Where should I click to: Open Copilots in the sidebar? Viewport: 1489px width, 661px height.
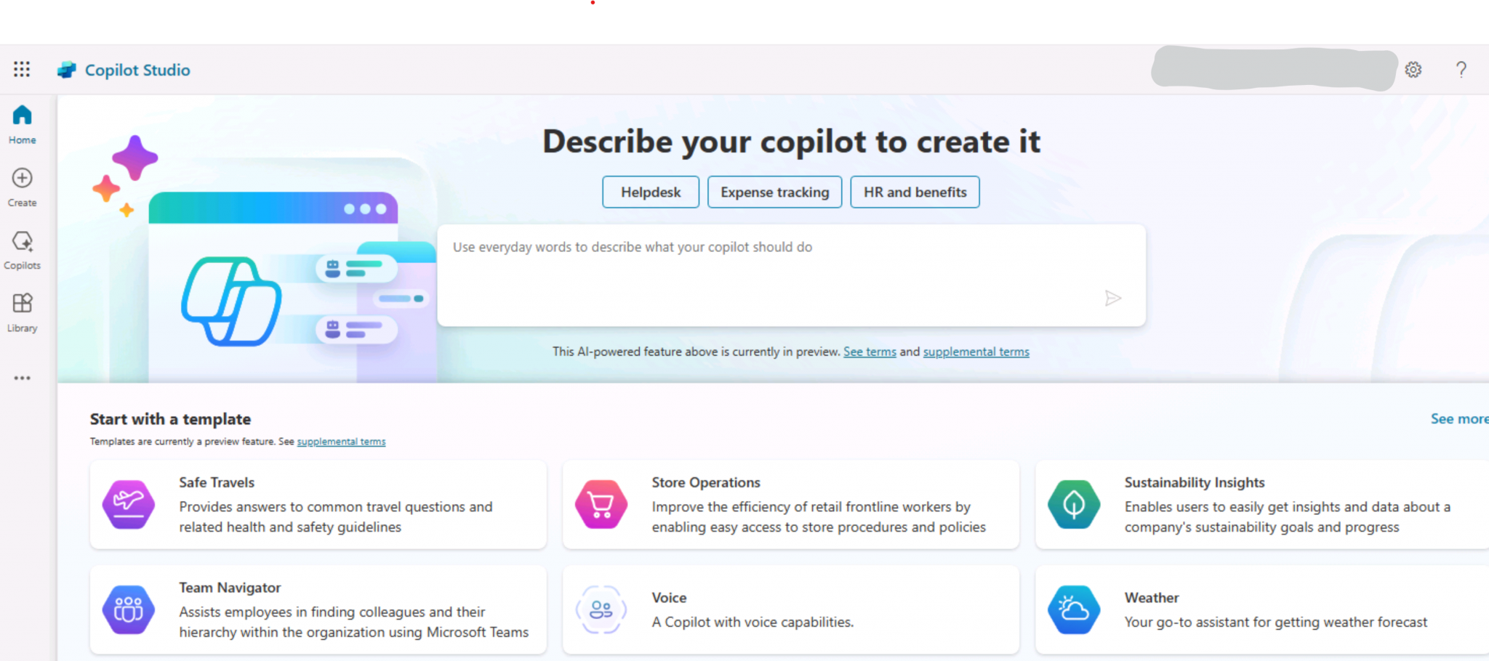[x=22, y=250]
